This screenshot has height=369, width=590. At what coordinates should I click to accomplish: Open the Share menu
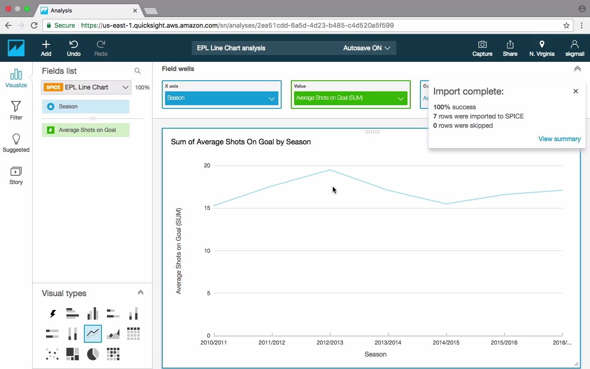pyautogui.click(x=510, y=48)
